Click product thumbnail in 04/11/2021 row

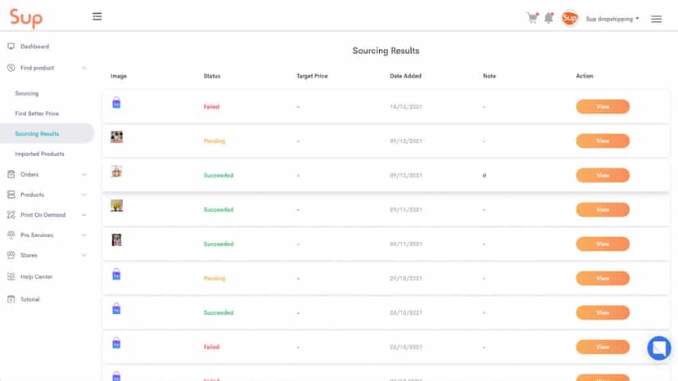[116, 240]
